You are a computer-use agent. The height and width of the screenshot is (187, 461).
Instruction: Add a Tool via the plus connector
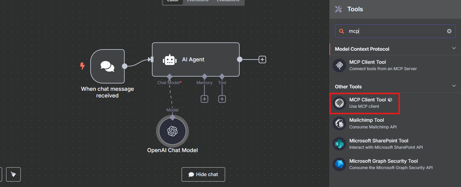pyautogui.click(x=222, y=99)
